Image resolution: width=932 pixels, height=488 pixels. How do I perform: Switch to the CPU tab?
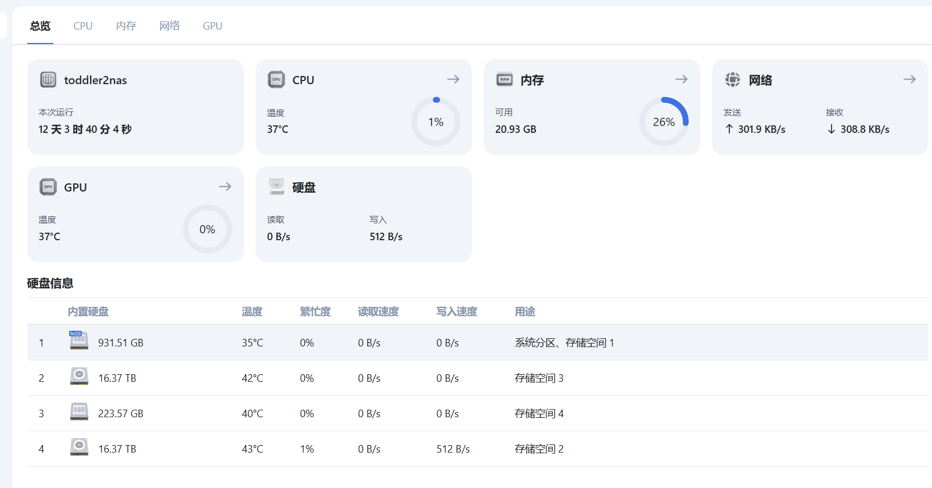(83, 26)
